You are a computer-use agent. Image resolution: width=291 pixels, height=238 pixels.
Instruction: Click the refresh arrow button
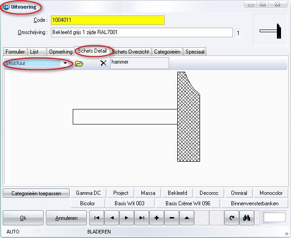pyautogui.click(x=231, y=218)
